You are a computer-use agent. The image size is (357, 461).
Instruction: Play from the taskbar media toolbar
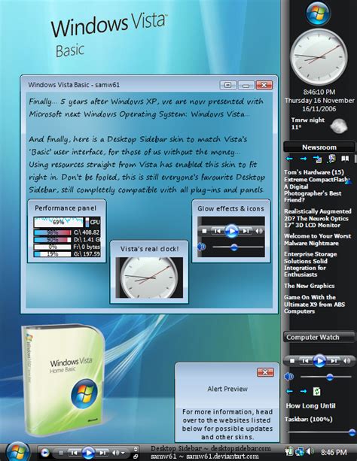tap(88, 453)
